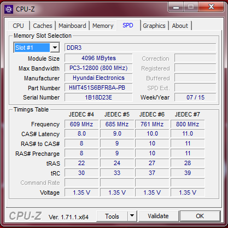Click the JEDEC #7 frequency 800 MHz field
This screenshot has height=228, width=228.
tap(188, 124)
